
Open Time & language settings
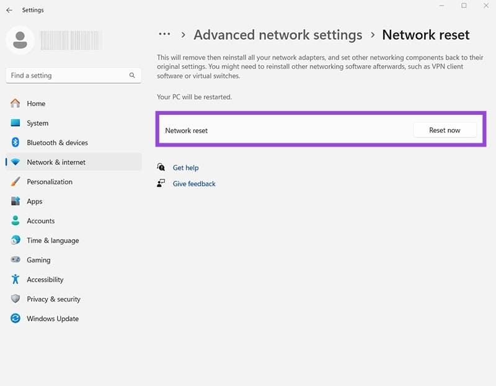(x=73, y=241)
